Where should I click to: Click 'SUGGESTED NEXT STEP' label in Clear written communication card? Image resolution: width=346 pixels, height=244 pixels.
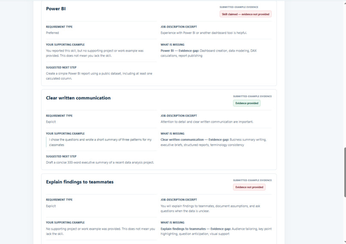point(61,156)
